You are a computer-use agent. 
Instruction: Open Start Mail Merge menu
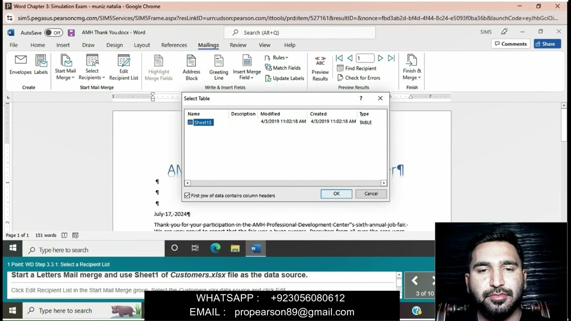[65, 67]
